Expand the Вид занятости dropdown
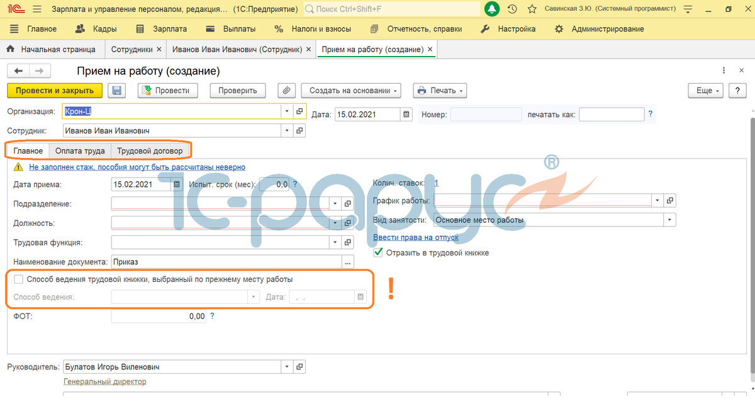The image size is (755, 402). pos(670,220)
